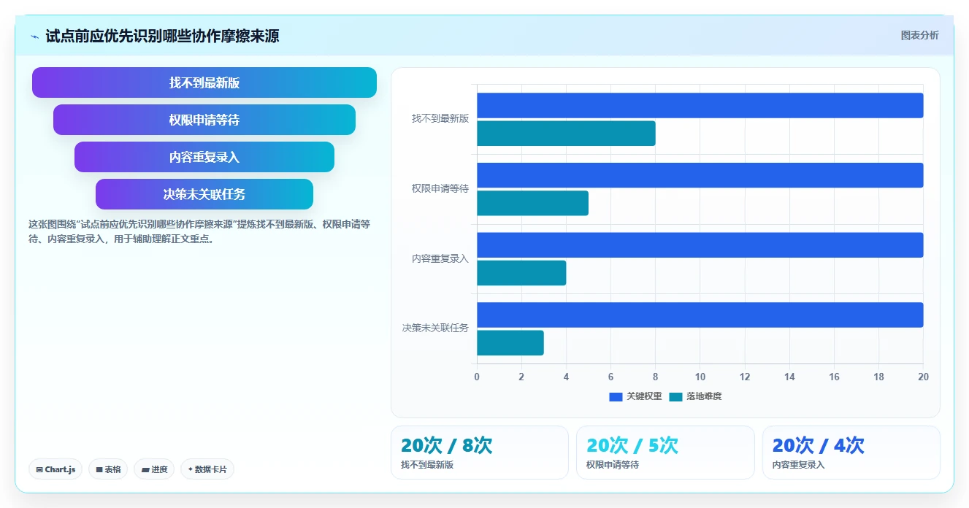The width and height of the screenshot is (969, 508).
Task: Click the description paragraph under the funnel
Action: click(x=199, y=231)
